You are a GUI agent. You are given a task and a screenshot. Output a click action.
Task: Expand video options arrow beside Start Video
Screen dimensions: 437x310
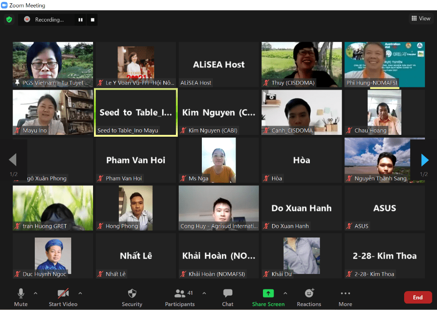[x=80, y=293]
